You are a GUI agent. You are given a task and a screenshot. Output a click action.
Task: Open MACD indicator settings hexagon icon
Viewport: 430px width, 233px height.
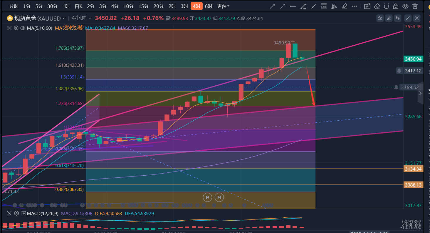(16, 213)
